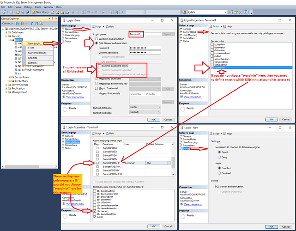Image resolution: width=296 pixels, height=231 pixels.
Task: Select Windows authentication radio button
Action: 97,39
